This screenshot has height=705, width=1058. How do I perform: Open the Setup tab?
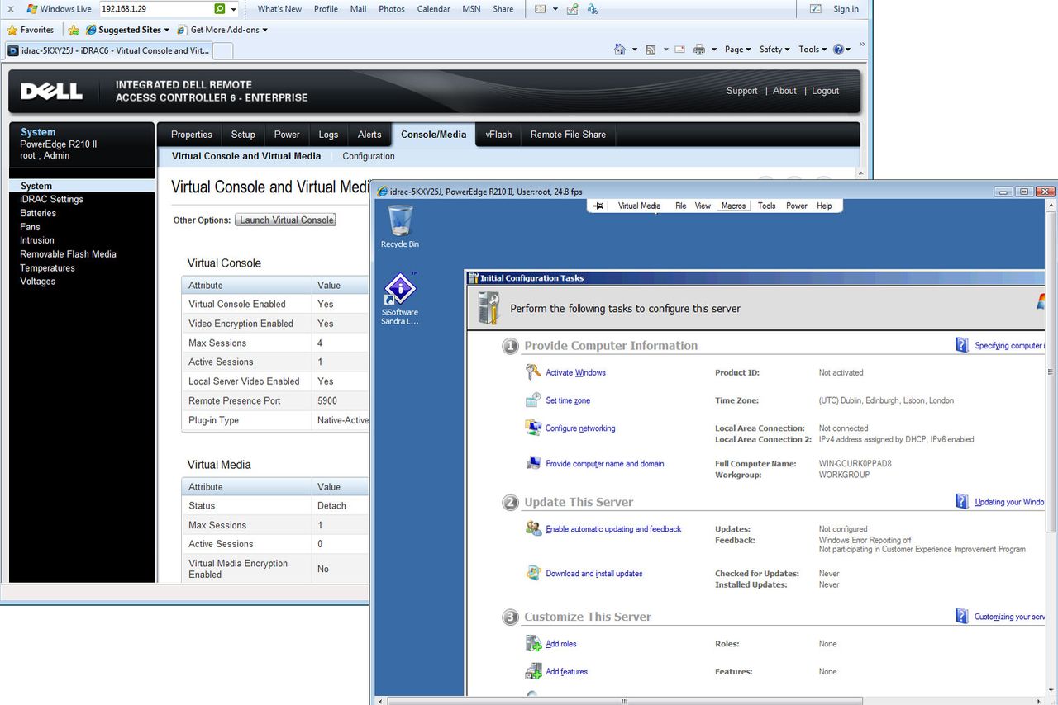tap(243, 135)
